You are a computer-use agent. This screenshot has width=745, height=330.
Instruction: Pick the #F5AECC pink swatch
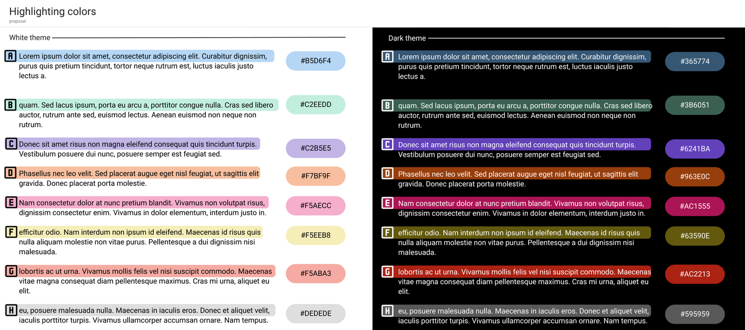click(x=316, y=206)
